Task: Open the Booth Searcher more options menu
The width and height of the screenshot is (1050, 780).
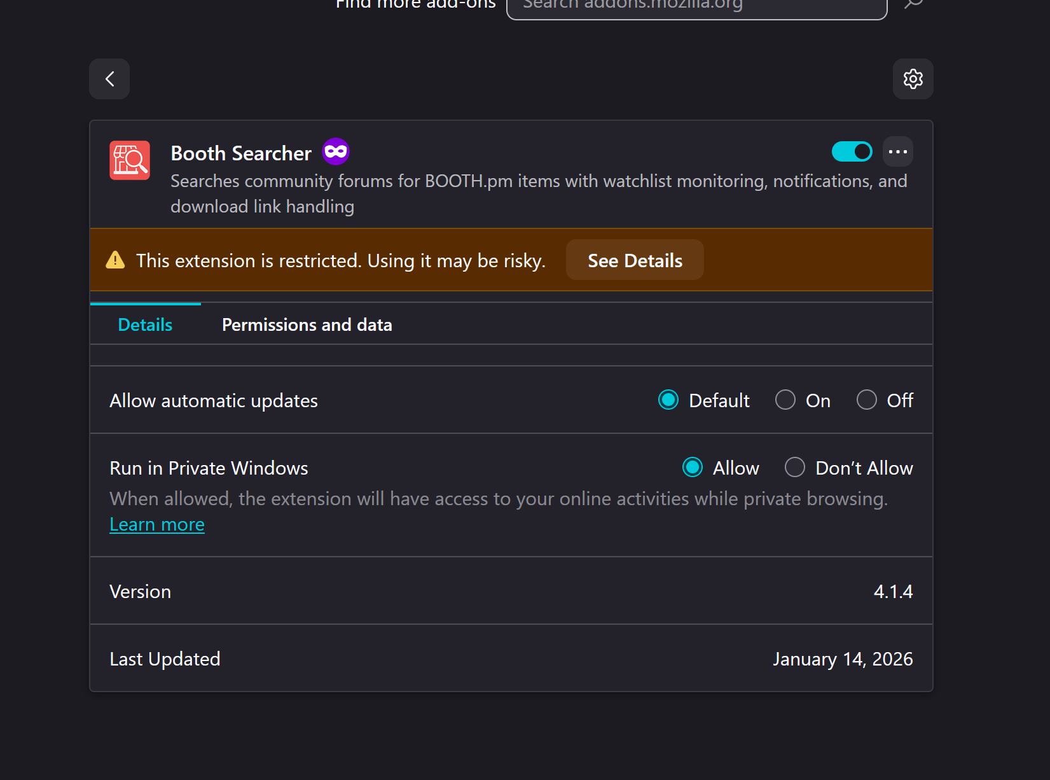Action: pyautogui.click(x=898, y=151)
